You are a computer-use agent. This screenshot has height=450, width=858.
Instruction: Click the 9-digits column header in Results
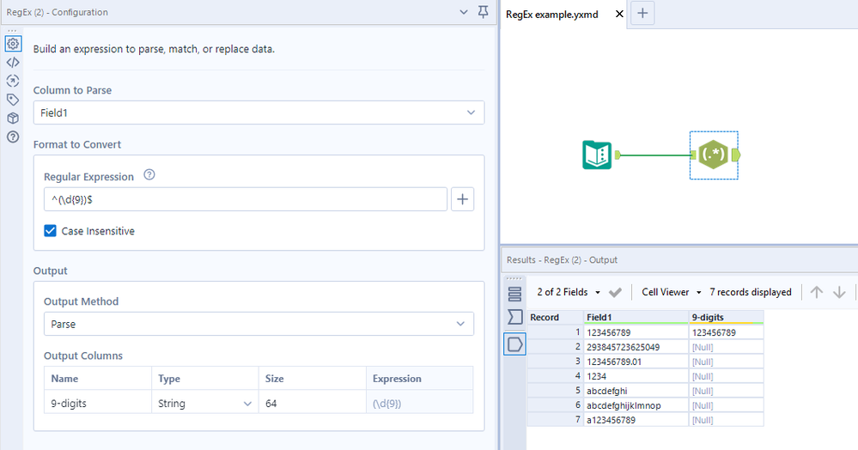[726, 318]
